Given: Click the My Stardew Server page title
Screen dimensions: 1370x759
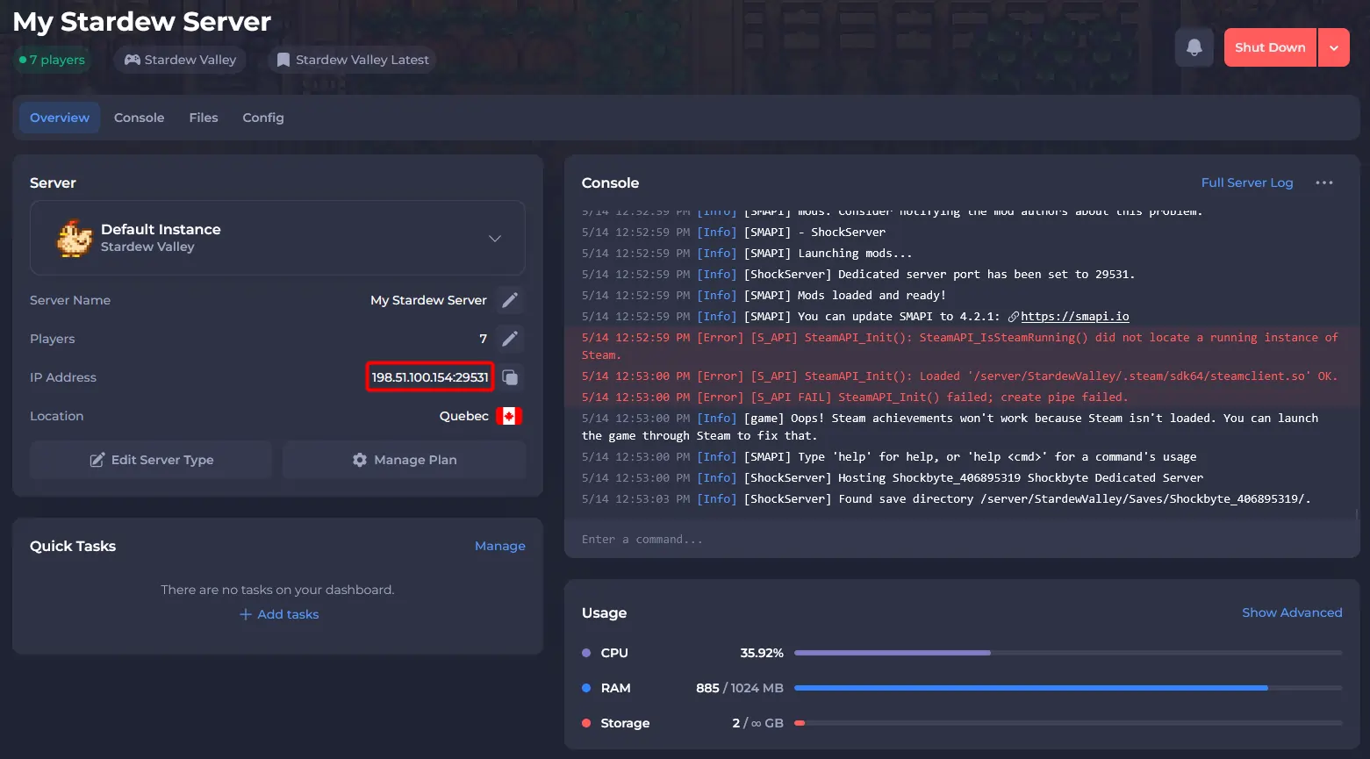Looking at the screenshot, I should tap(142, 21).
